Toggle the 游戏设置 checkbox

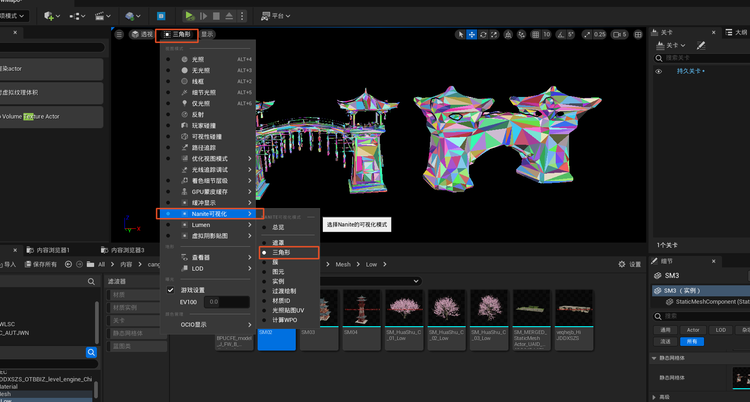[x=170, y=290]
